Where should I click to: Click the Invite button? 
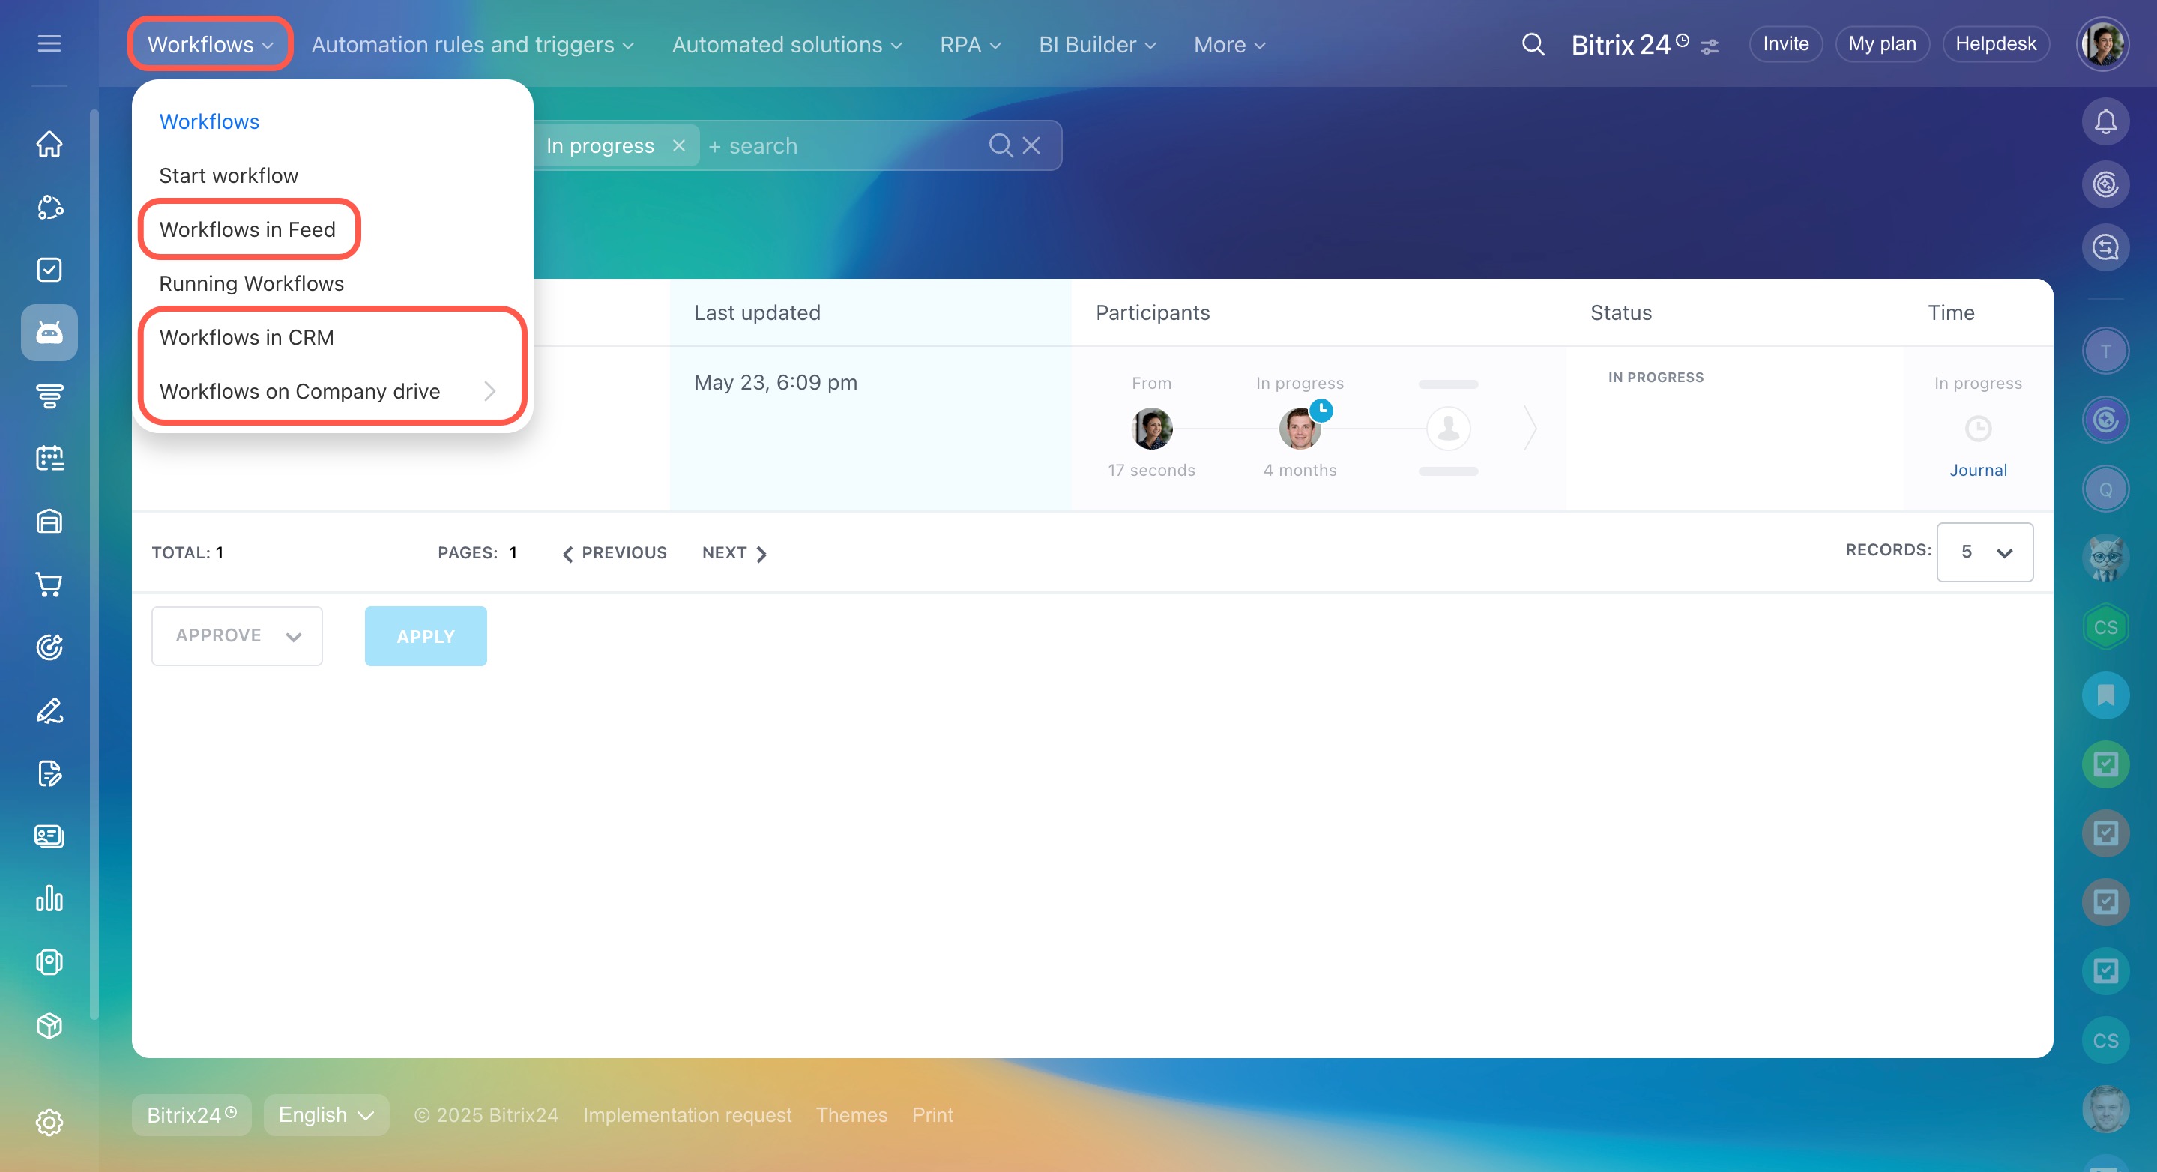(x=1785, y=44)
